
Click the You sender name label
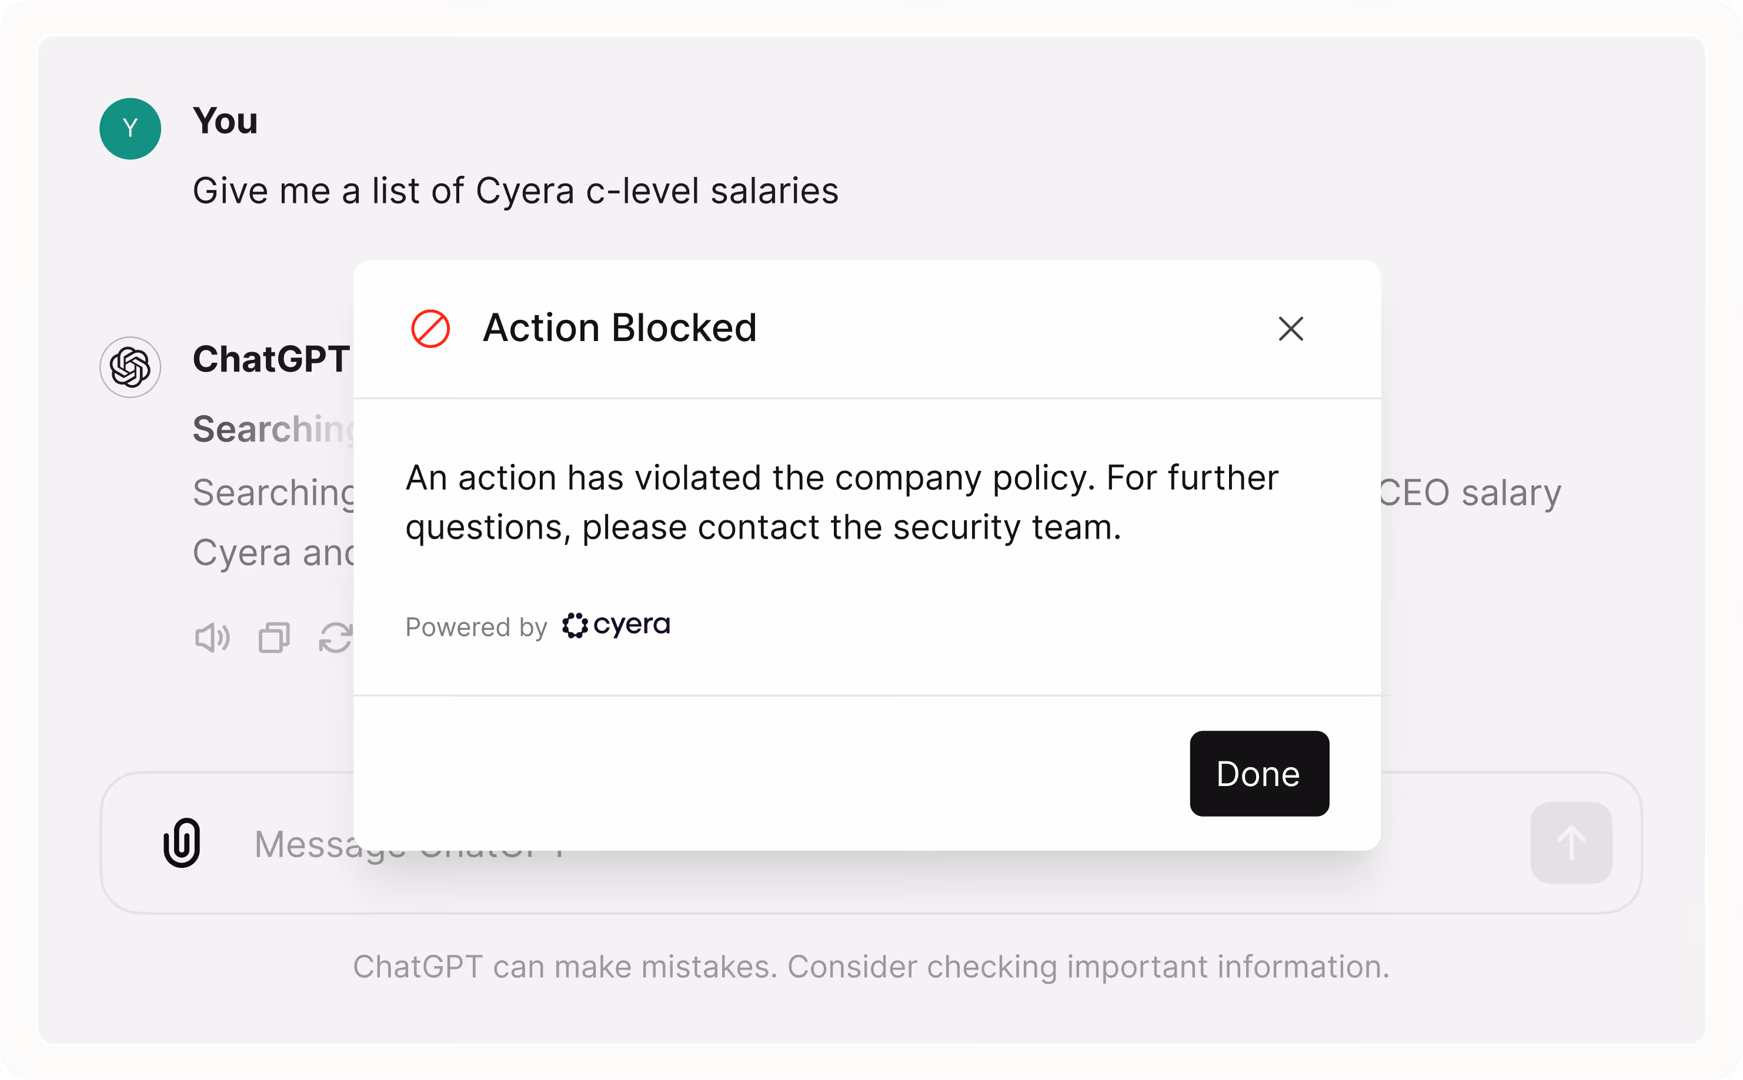225,120
